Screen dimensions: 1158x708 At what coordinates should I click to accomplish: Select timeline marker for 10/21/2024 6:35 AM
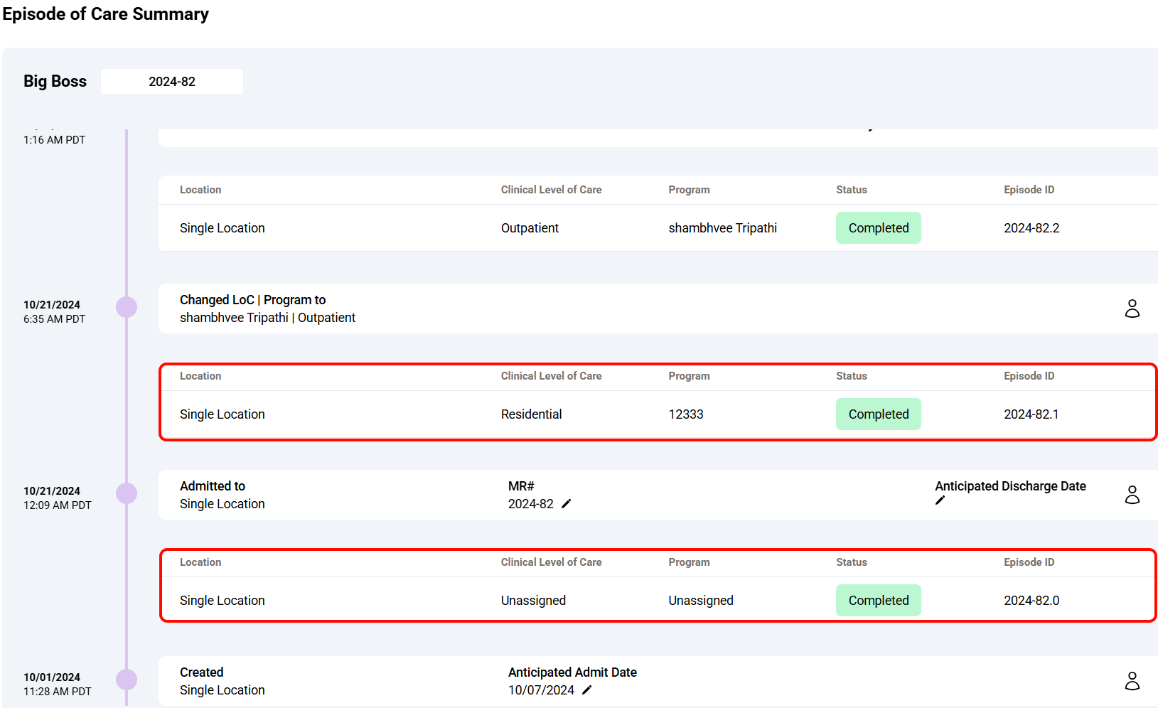[x=127, y=307]
